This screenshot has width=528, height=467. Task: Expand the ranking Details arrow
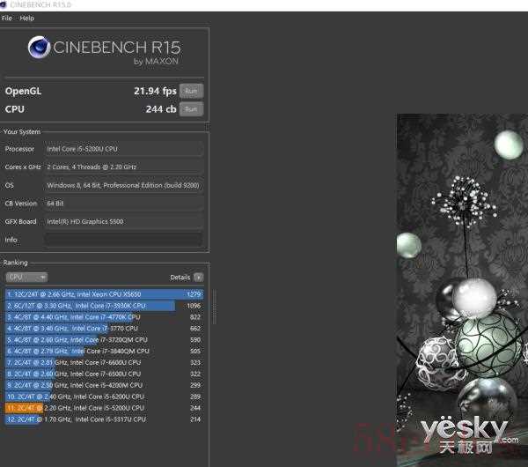(x=199, y=278)
